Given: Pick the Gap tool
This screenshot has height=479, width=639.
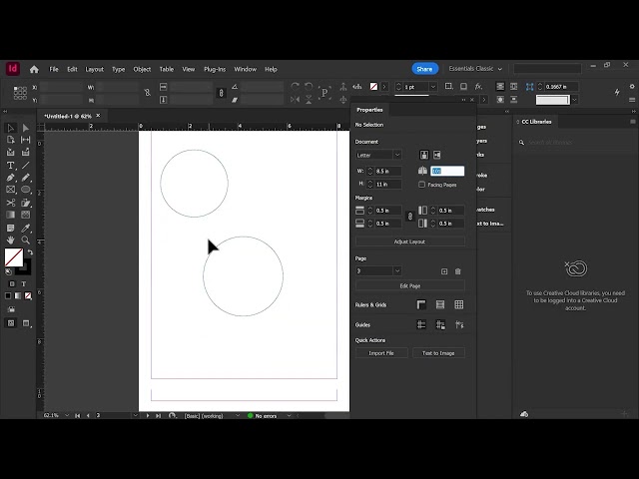Looking at the screenshot, I should click(x=26, y=140).
